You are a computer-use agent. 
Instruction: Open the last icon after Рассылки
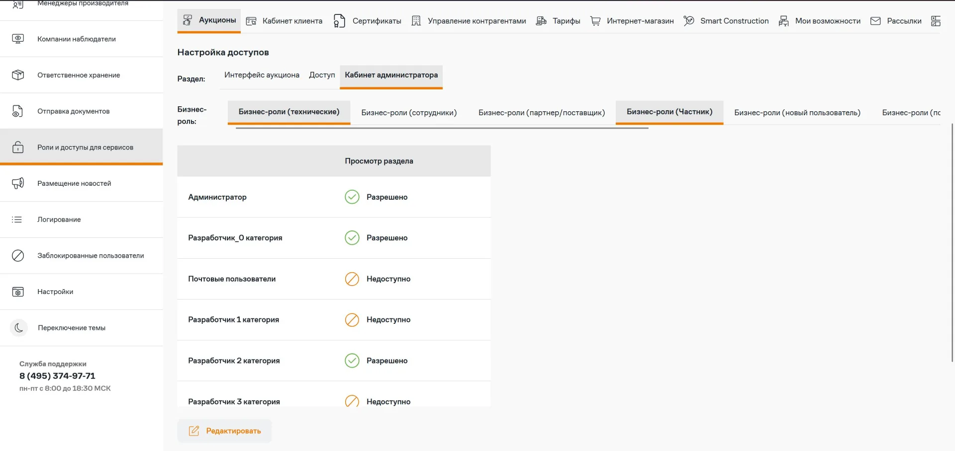(x=936, y=21)
